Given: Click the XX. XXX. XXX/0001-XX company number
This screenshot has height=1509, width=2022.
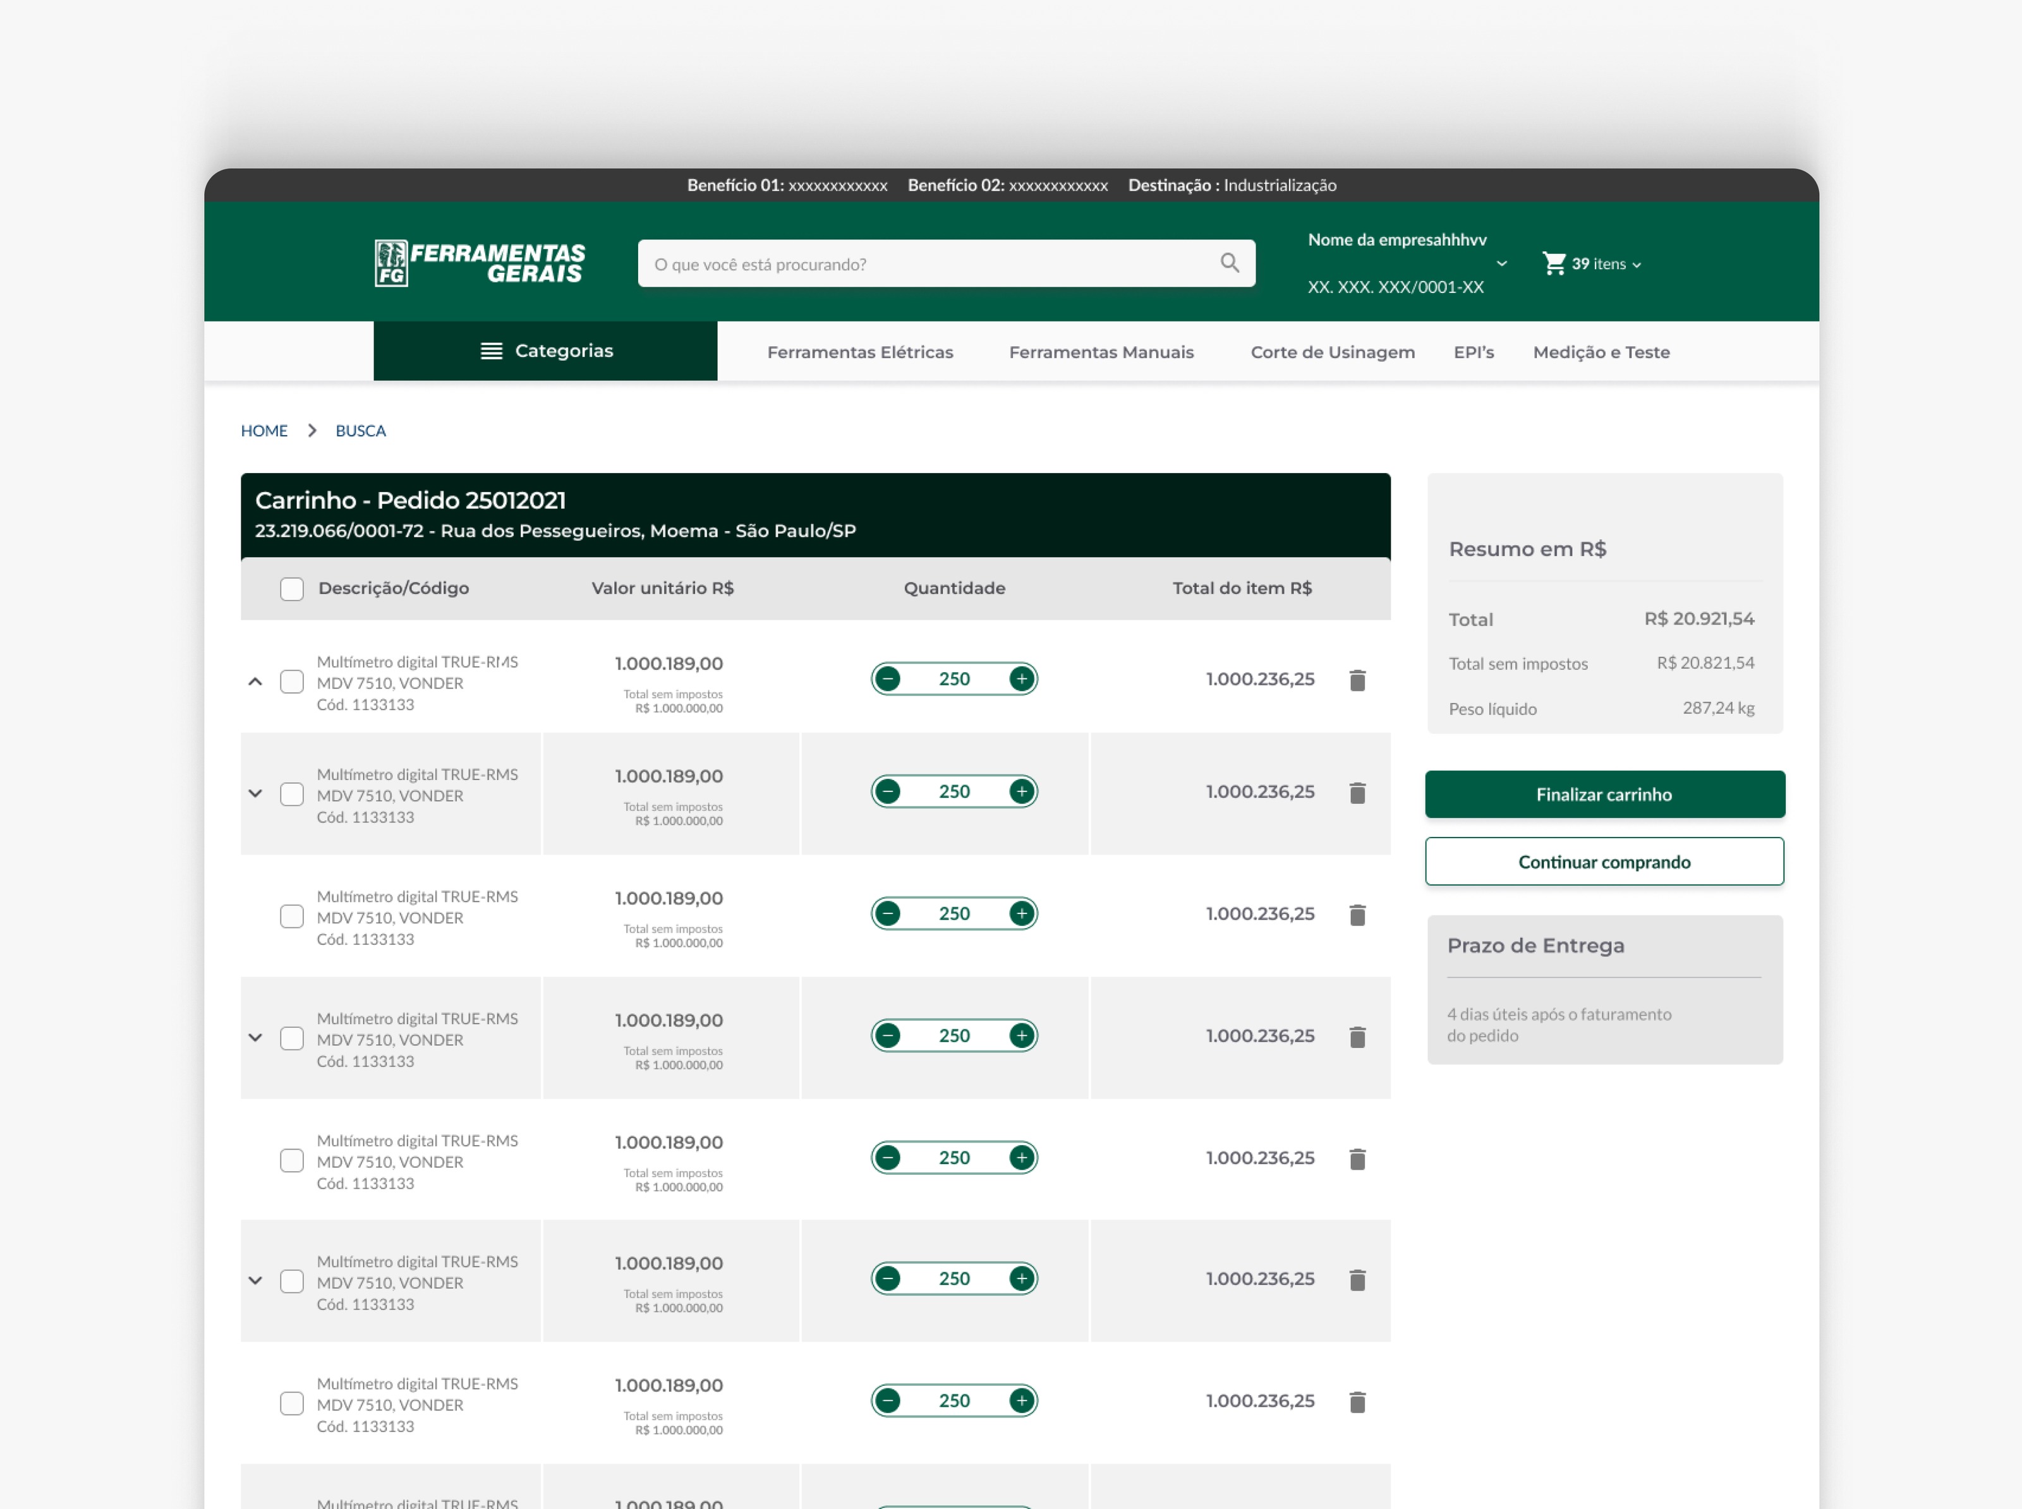Looking at the screenshot, I should (x=1395, y=287).
